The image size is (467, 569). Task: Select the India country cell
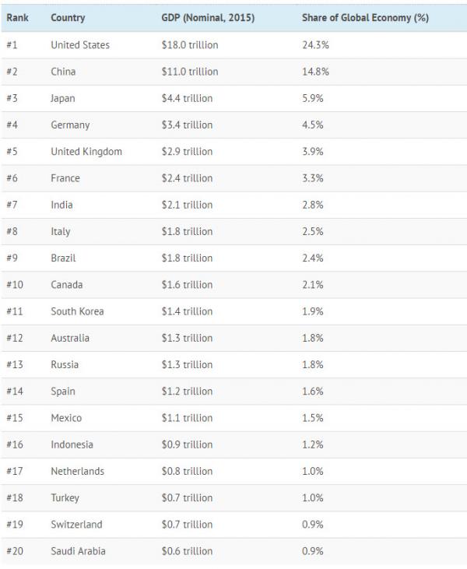61,205
